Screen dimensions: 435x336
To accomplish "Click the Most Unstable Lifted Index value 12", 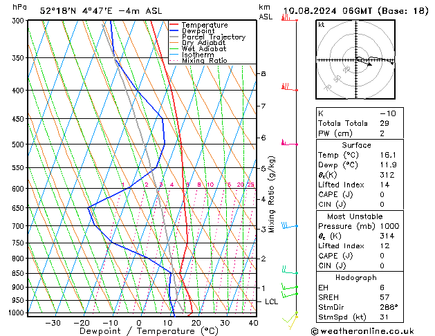I will point(385,246).
